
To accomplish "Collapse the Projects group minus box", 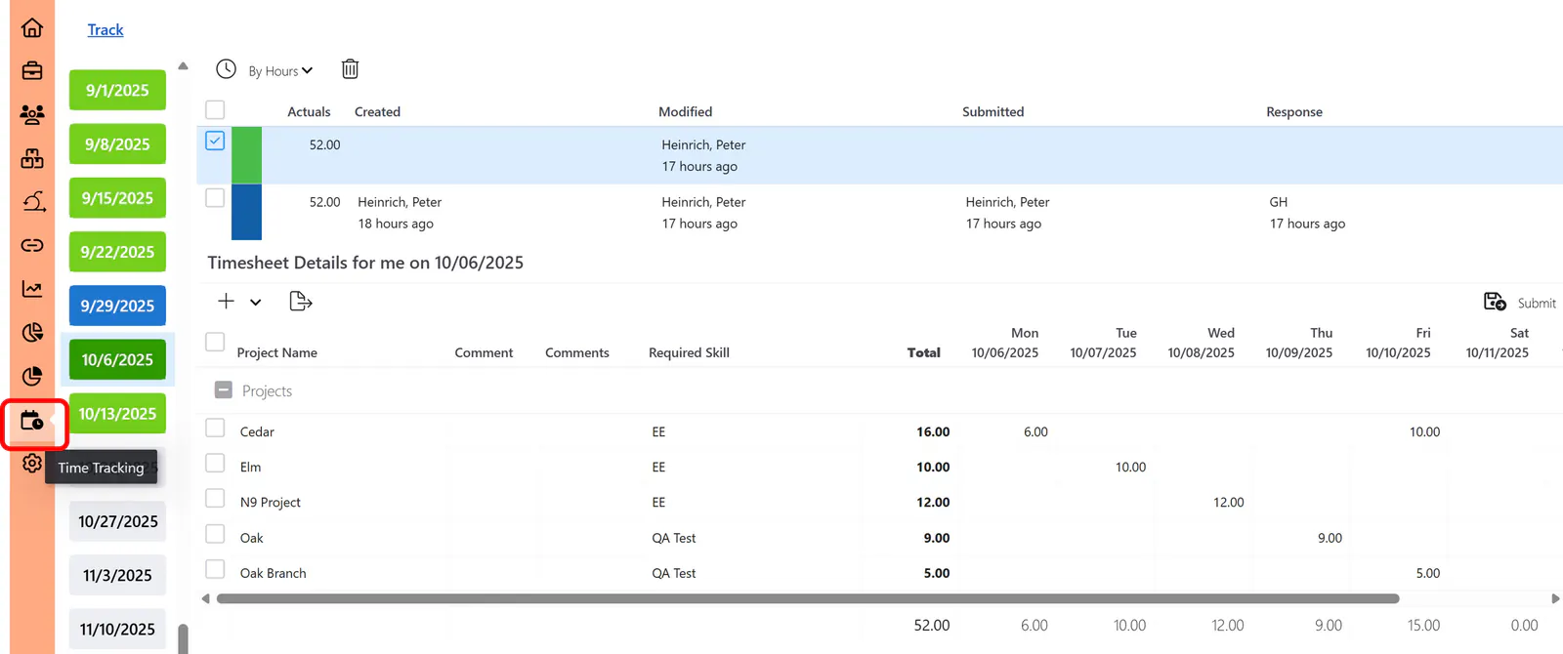I will 224,389.
